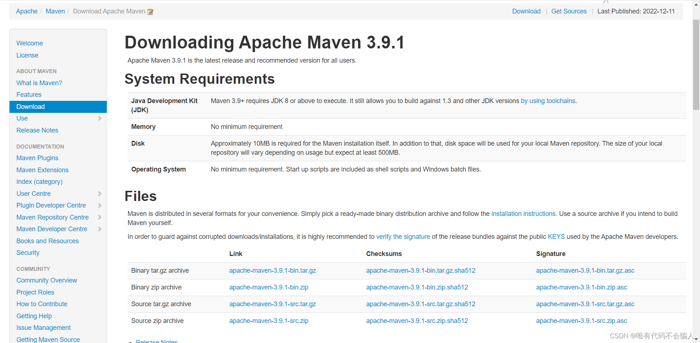
Task: Click the scrollbar down arrow
Action: pyautogui.click(x=696, y=339)
